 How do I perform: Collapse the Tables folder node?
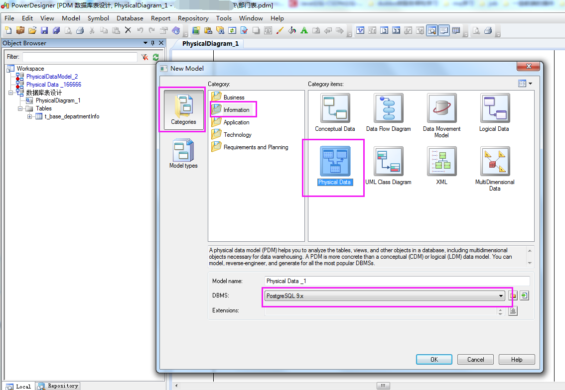click(20, 108)
